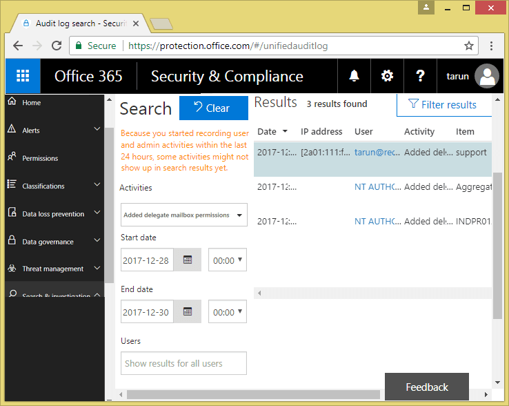Open the Chrome profile person button
509x406 pixels.
click(426, 8)
